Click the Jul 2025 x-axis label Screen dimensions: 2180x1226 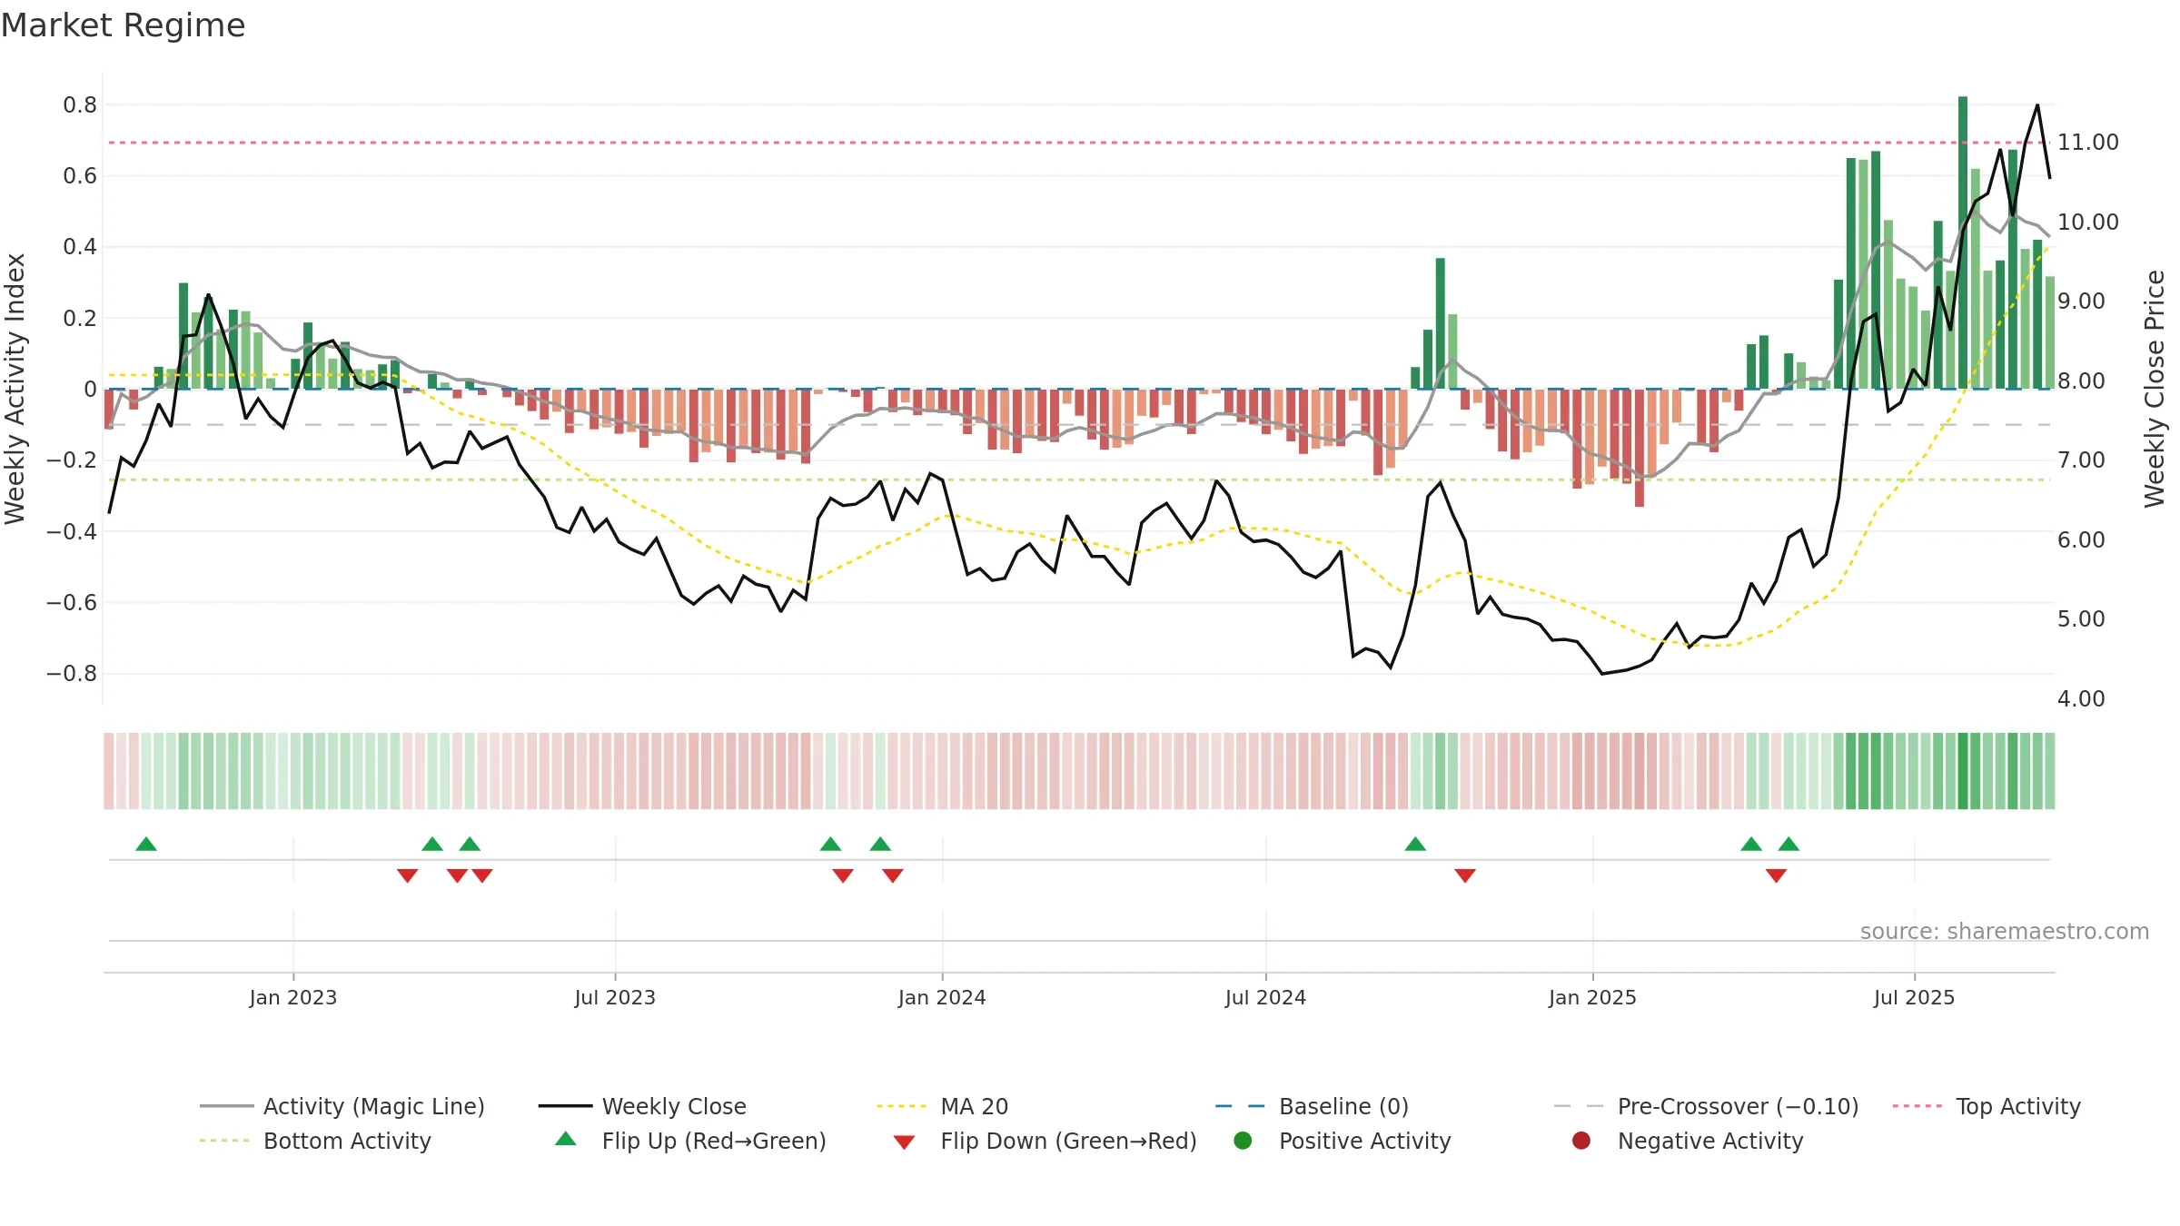coord(1914,998)
